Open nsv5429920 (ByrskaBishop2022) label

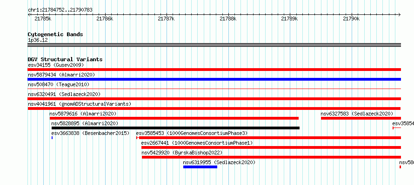pyautogui.click(x=182, y=153)
